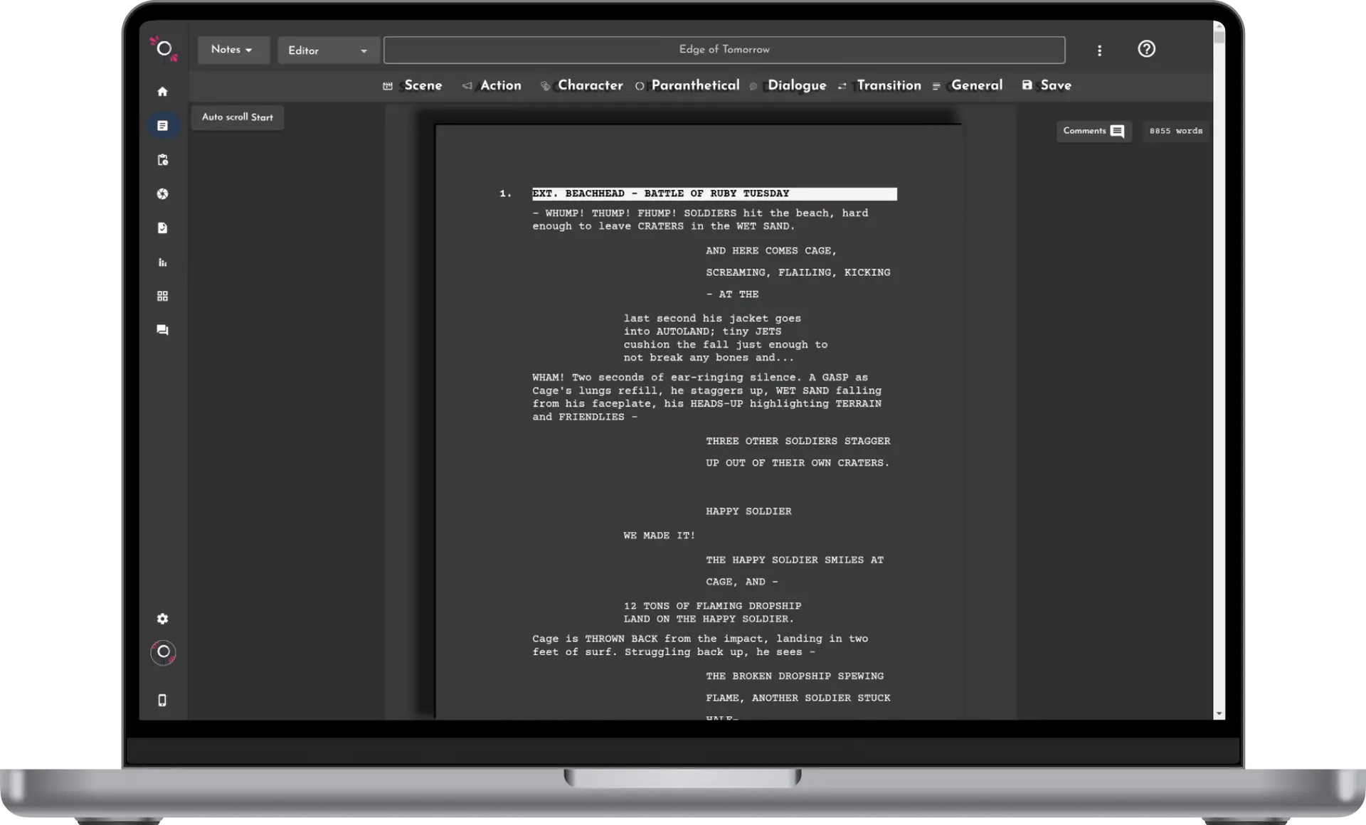Expand the Editor mode dropdown
This screenshot has height=825, width=1366.
point(327,50)
